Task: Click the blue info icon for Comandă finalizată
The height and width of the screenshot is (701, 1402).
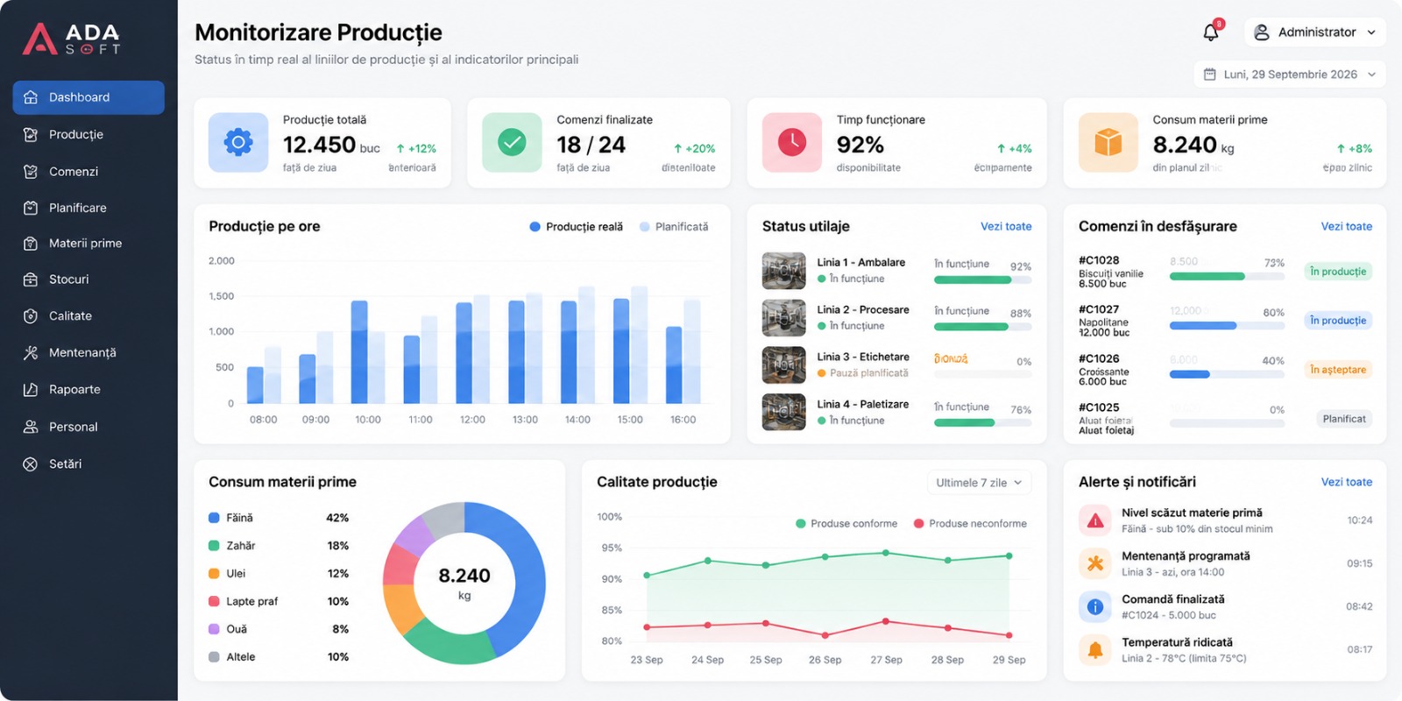Action: click(1095, 606)
